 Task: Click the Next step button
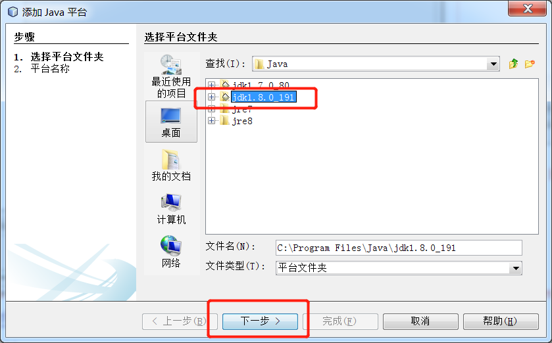coord(260,321)
